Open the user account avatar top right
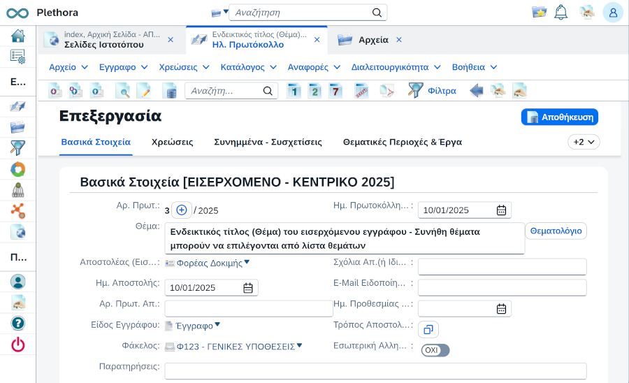The height and width of the screenshot is (383, 629). click(613, 13)
